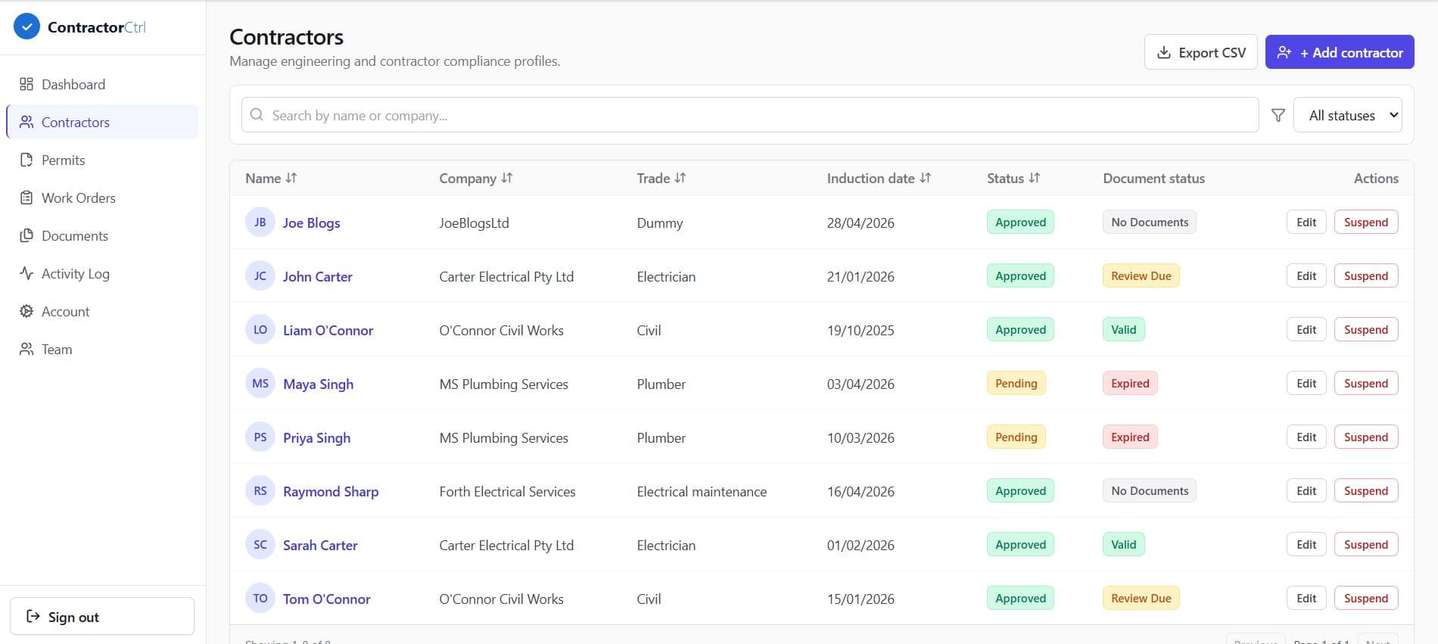Viewport: 1438px width, 644px height.
Task: Click the Dashboard grid icon in sidebar
Action: pos(26,84)
